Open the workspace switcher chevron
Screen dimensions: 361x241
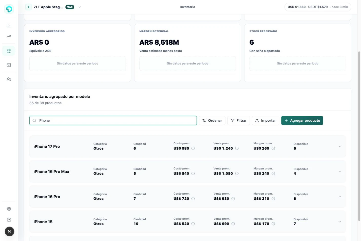(x=80, y=7)
